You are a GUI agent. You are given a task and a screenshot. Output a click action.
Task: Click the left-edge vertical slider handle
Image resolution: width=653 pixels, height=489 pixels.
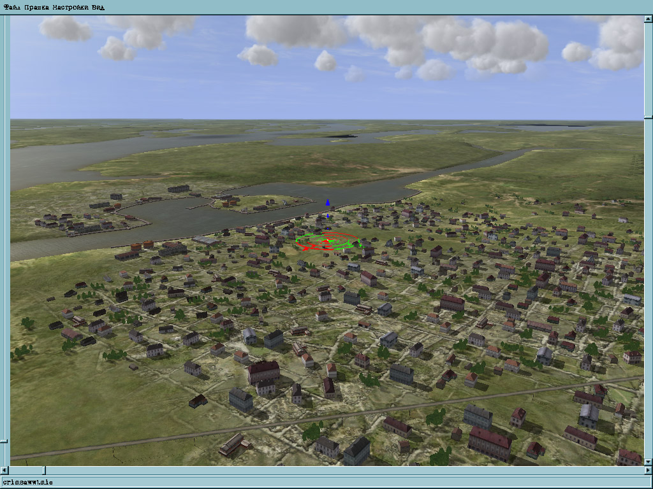3,441
